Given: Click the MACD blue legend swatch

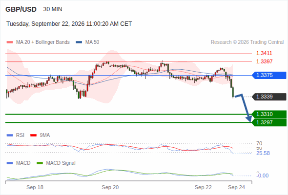Looking at the screenshot, I should 10,163.
